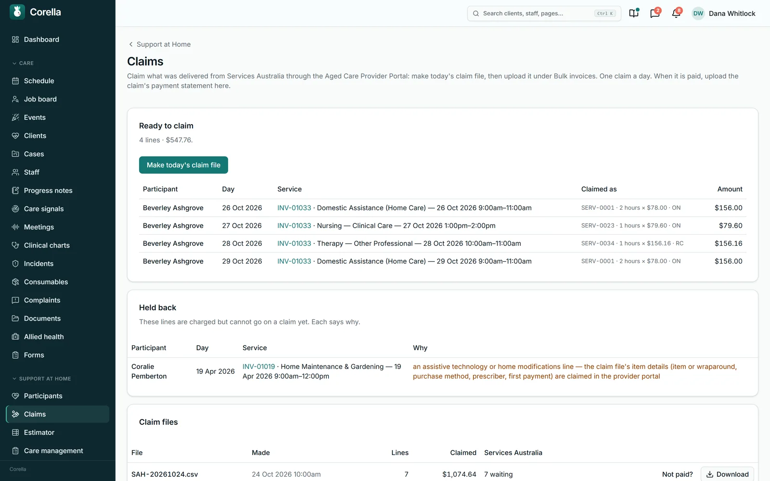Open the Dashboard icon in sidebar

tap(15, 39)
